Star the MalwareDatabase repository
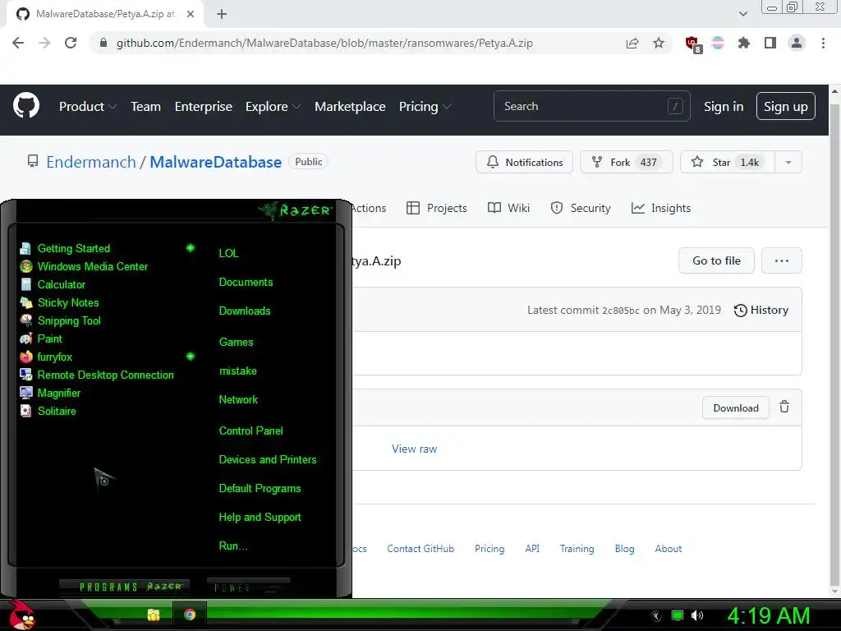 (728, 162)
